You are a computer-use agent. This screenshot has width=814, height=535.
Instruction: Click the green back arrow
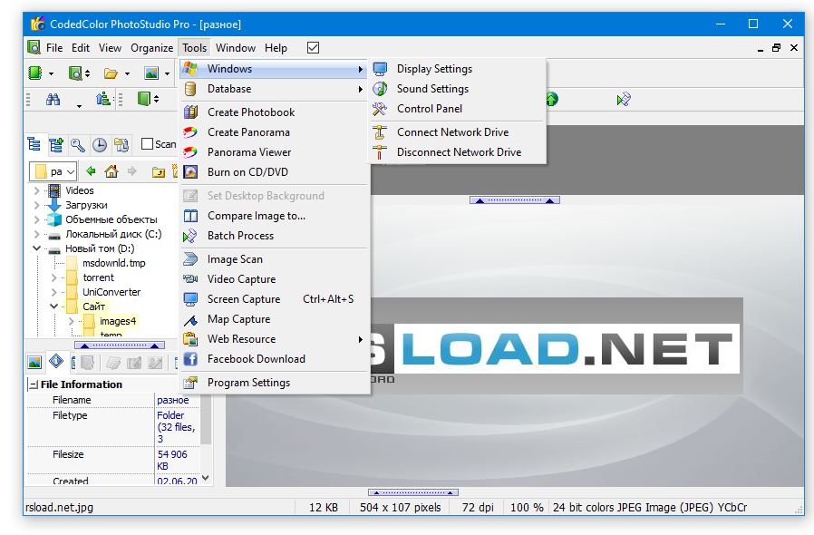[91, 170]
